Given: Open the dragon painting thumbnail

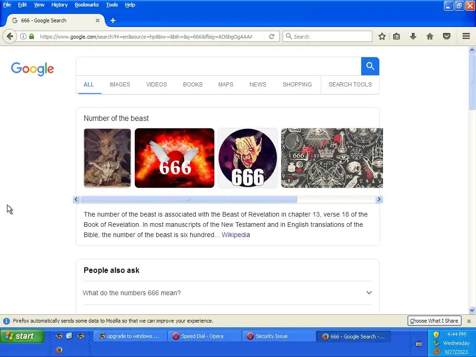Looking at the screenshot, I should pyautogui.click(x=107, y=158).
